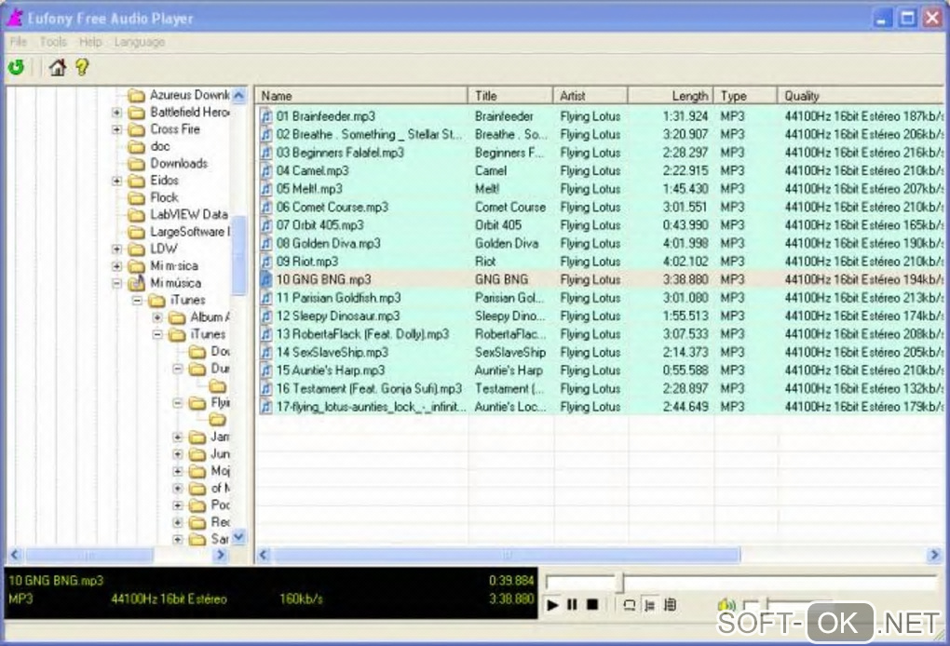Screen dimensions: 950x646
Task: Select the track 05 Melt!.mp3
Action: click(309, 189)
